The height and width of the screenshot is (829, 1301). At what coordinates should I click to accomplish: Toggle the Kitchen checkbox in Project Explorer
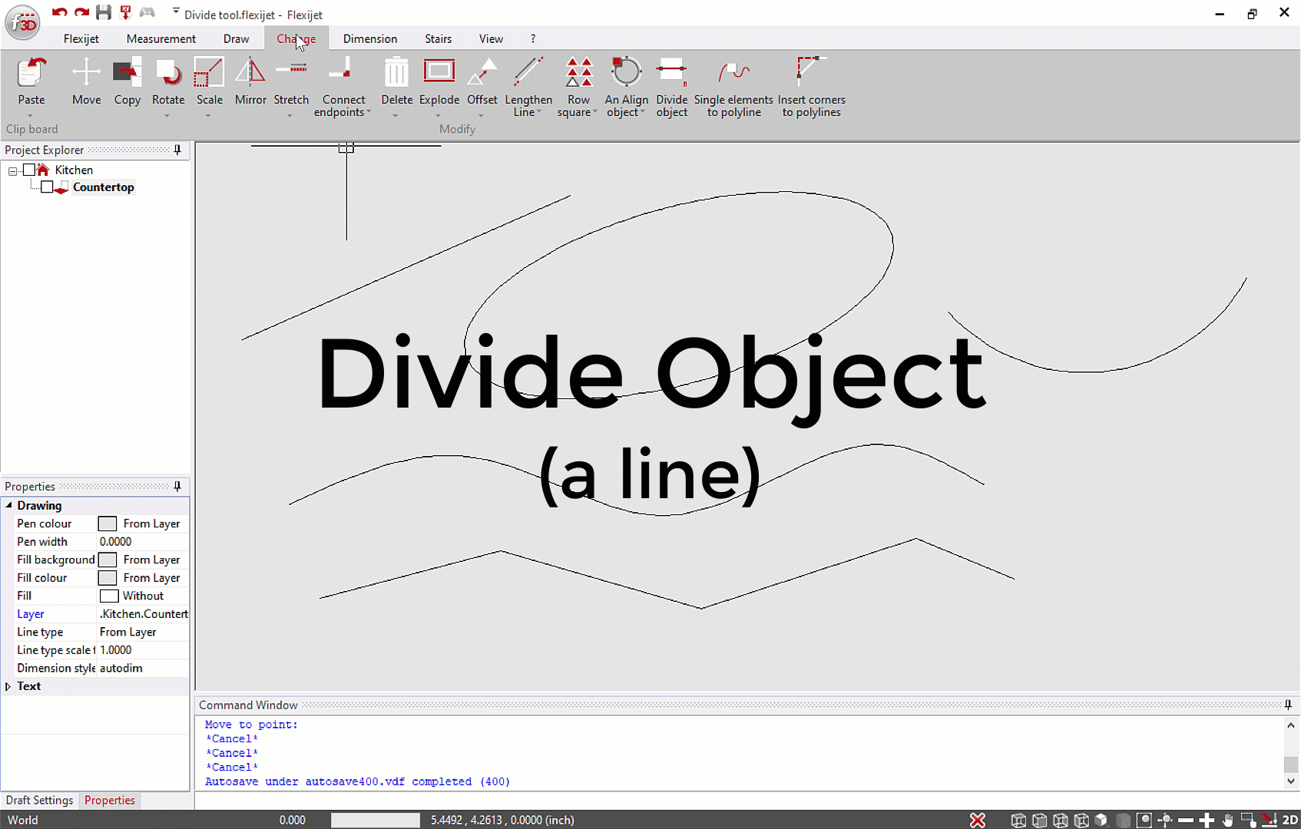tap(31, 170)
